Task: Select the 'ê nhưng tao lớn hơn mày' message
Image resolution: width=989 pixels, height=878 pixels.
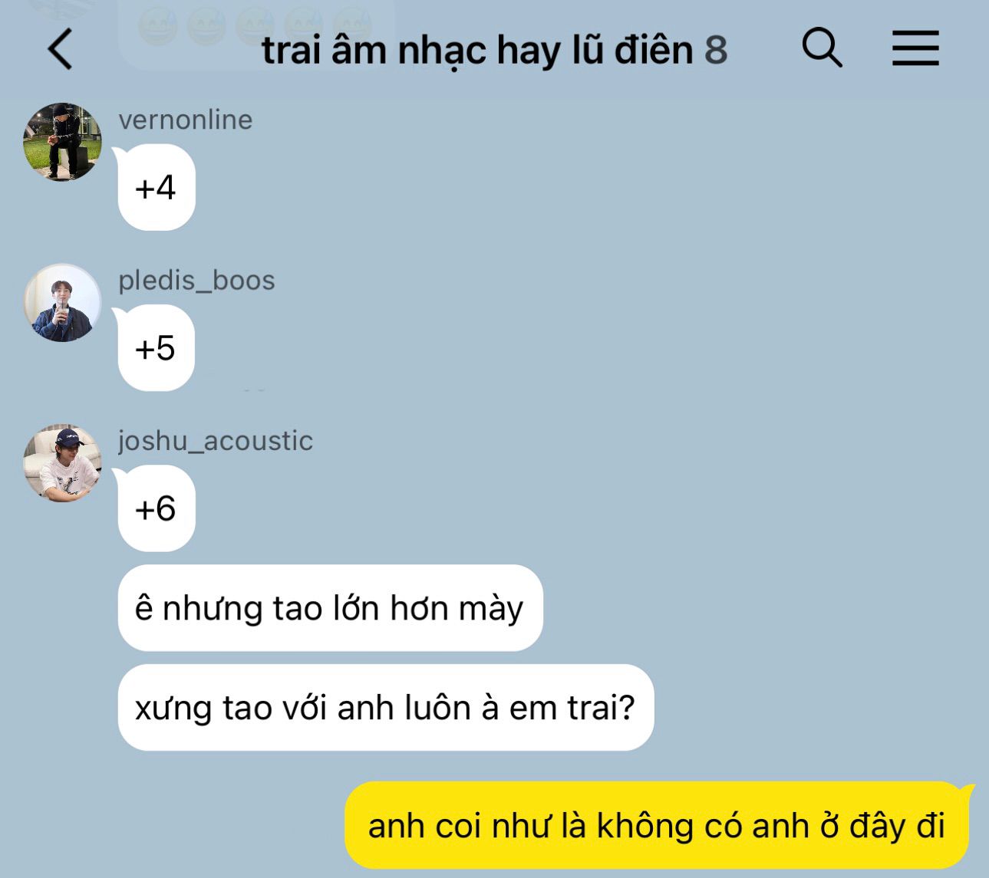Action: tap(330, 608)
